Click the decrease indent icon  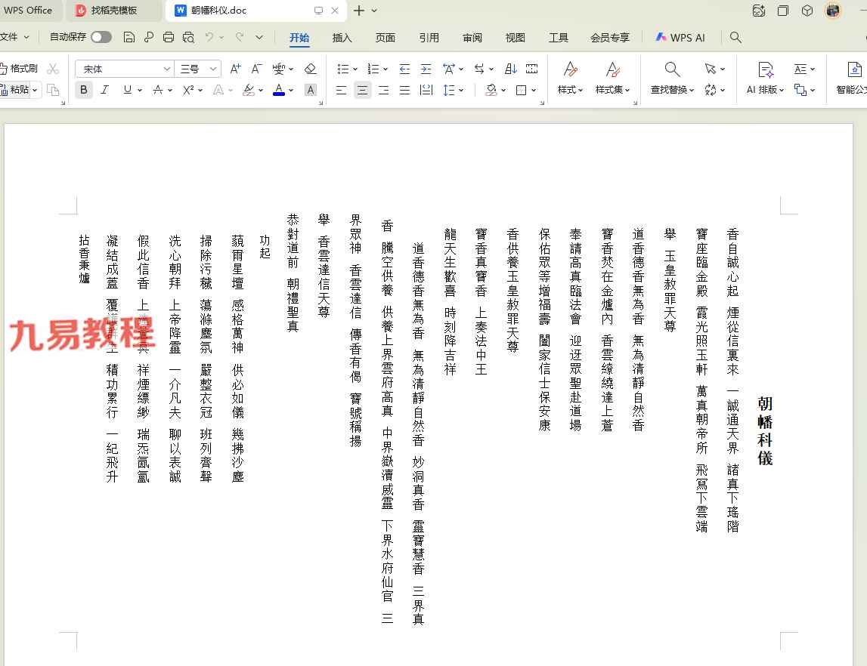404,69
